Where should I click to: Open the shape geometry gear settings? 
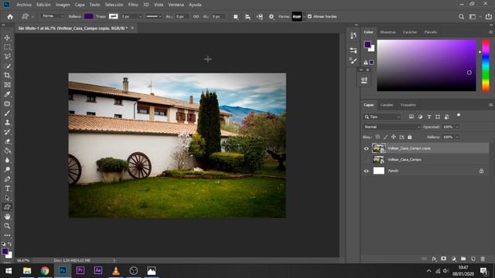point(271,16)
